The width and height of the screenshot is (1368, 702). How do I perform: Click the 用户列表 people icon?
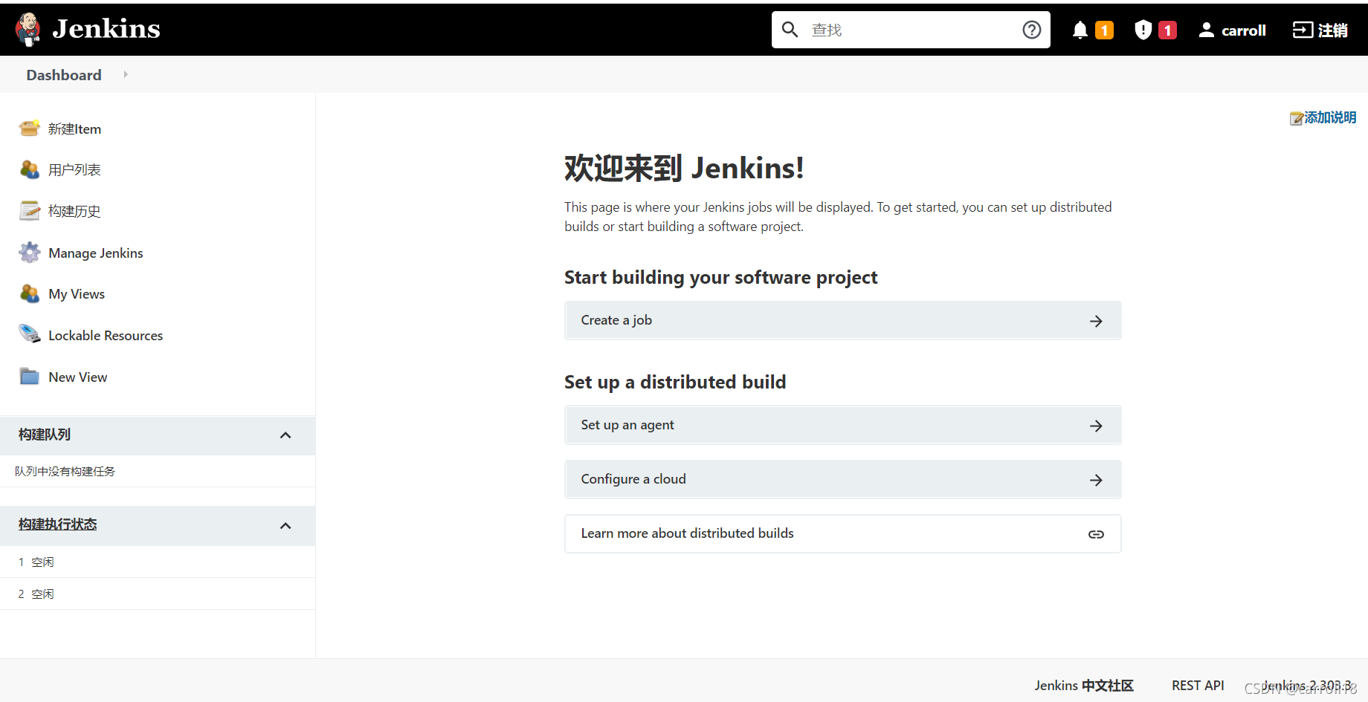[30, 169]
